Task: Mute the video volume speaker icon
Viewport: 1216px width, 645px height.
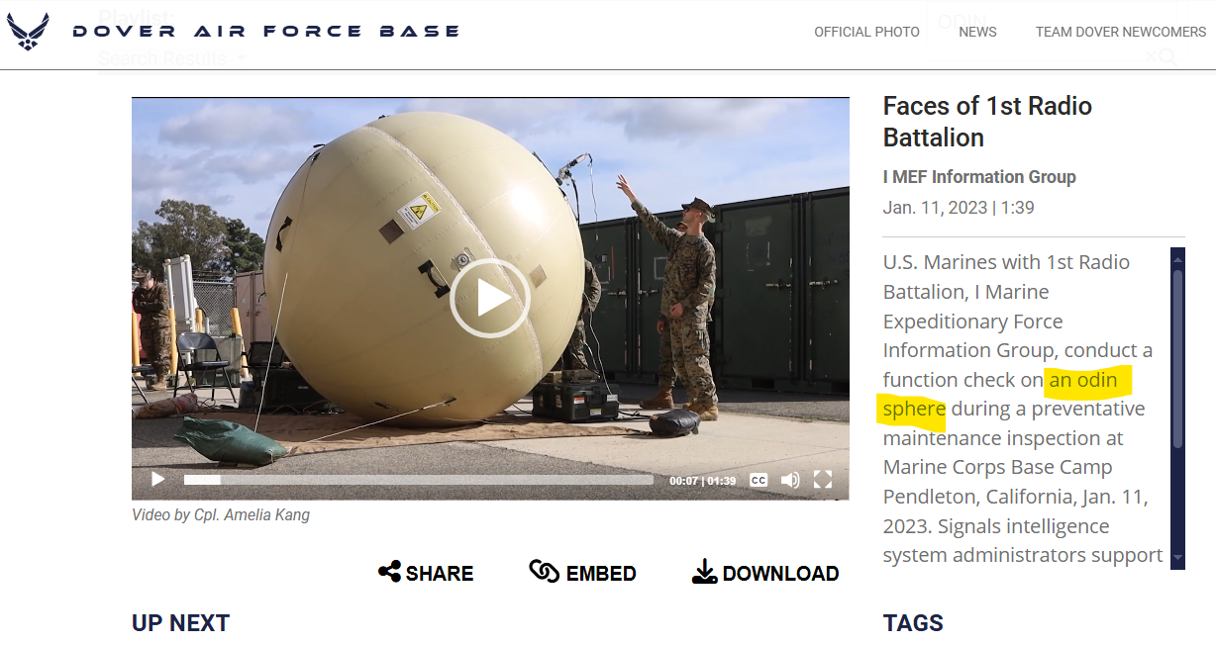Action: (790, 480)
